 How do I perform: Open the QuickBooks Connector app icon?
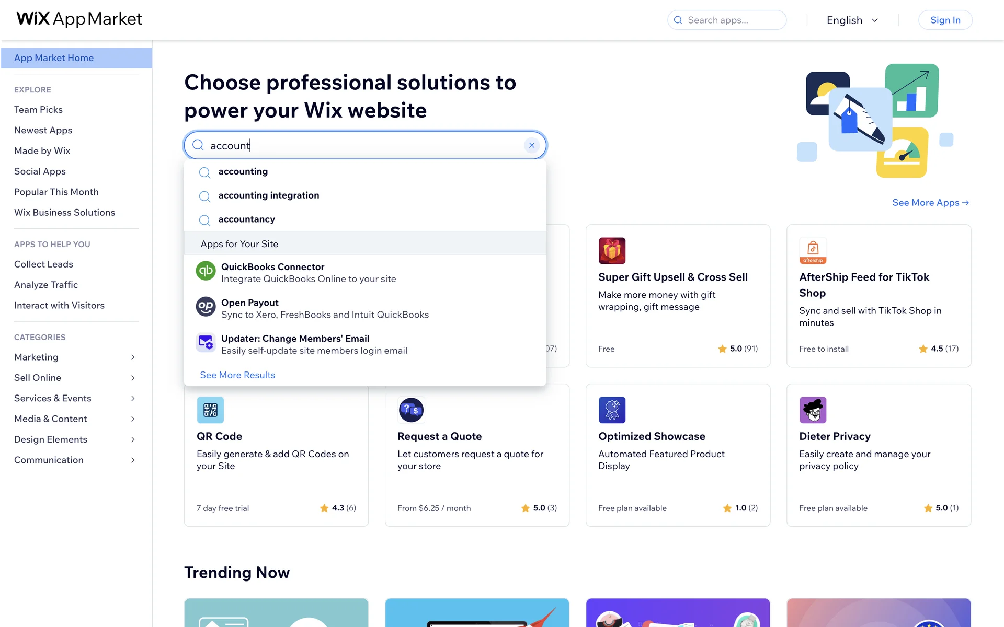coord(206,271)
